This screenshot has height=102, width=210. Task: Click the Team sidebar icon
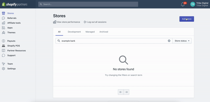point(3,64)
